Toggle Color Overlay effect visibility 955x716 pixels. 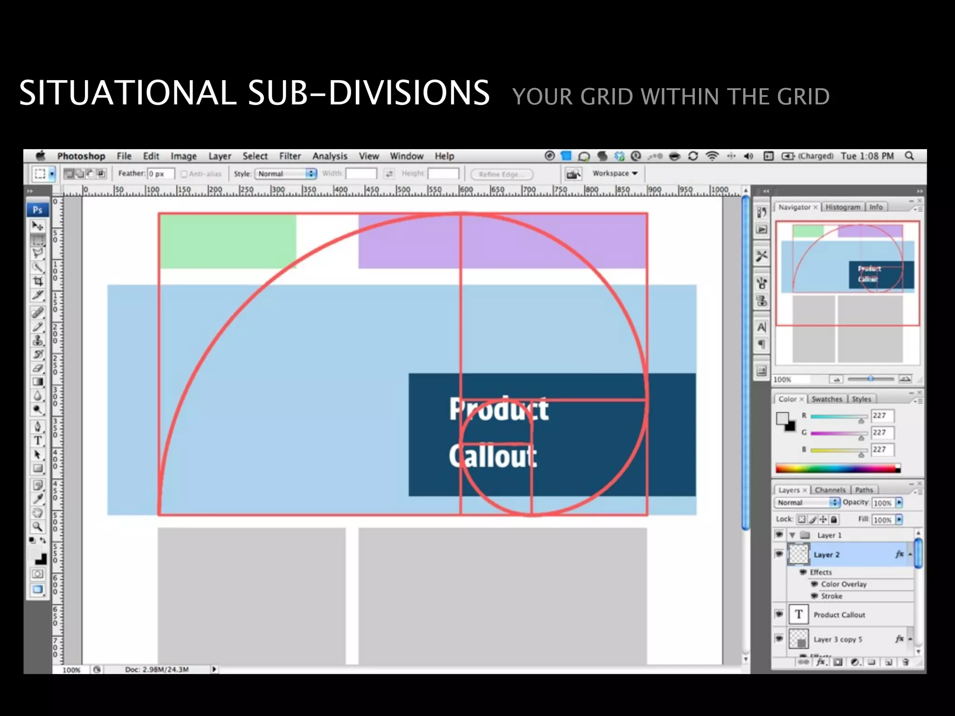click(814, 584)
